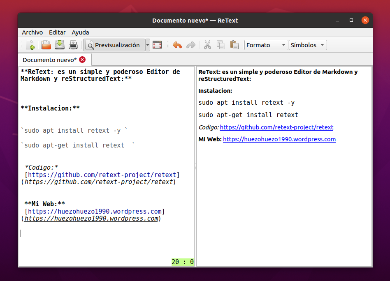
Task: Save document with the green arrow icon
Action: pos(60,45)
